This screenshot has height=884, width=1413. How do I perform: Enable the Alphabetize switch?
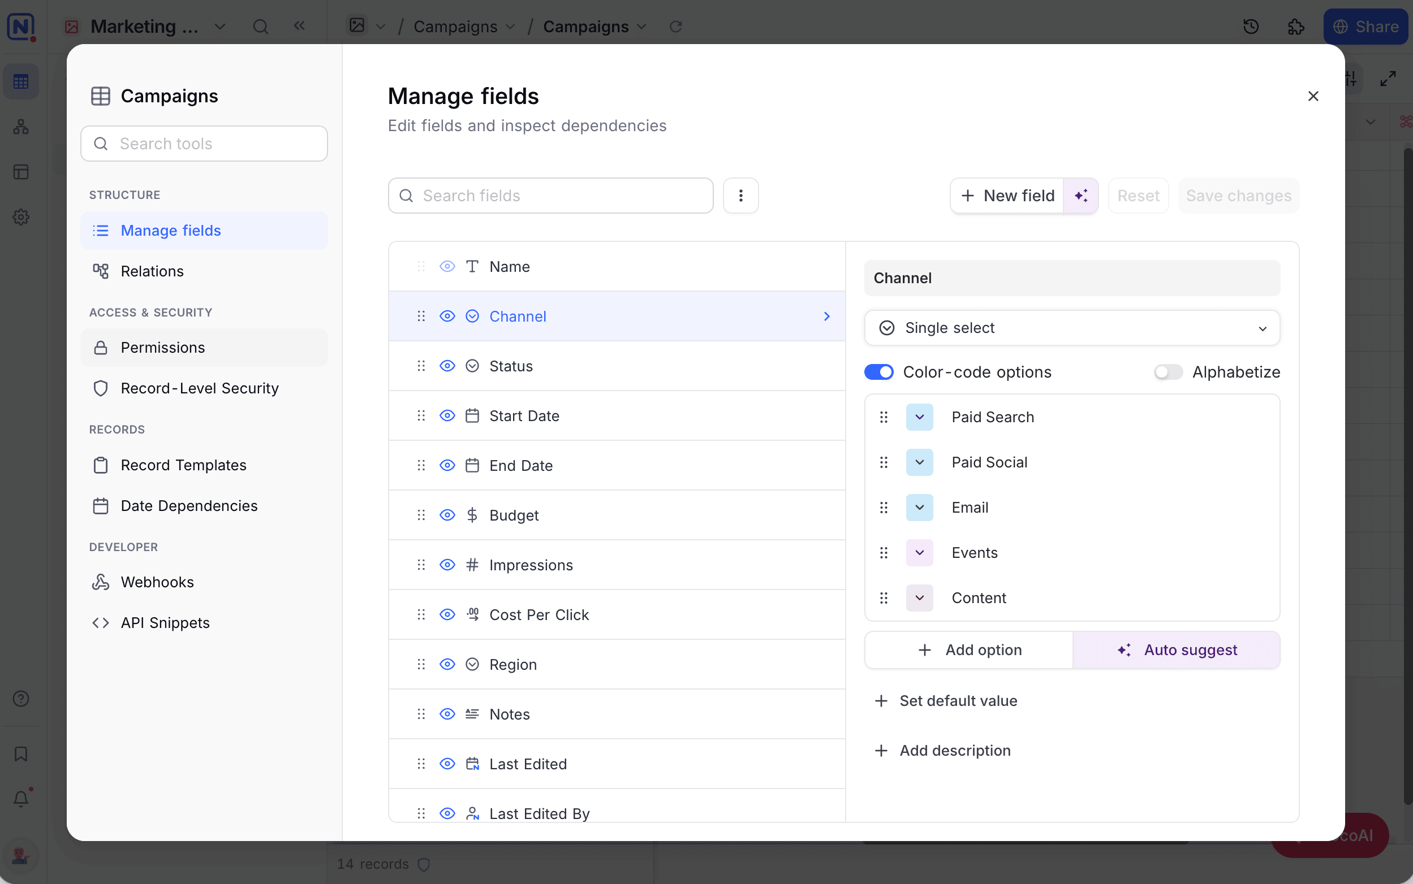(x=1168, y=372)
